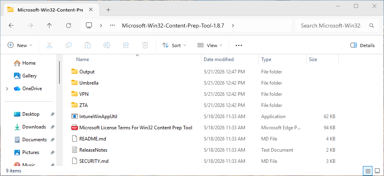This screenshot has width=384, height=176.
Task: Expand the OneDrive tree node arrow
Action: coord(7,89)
